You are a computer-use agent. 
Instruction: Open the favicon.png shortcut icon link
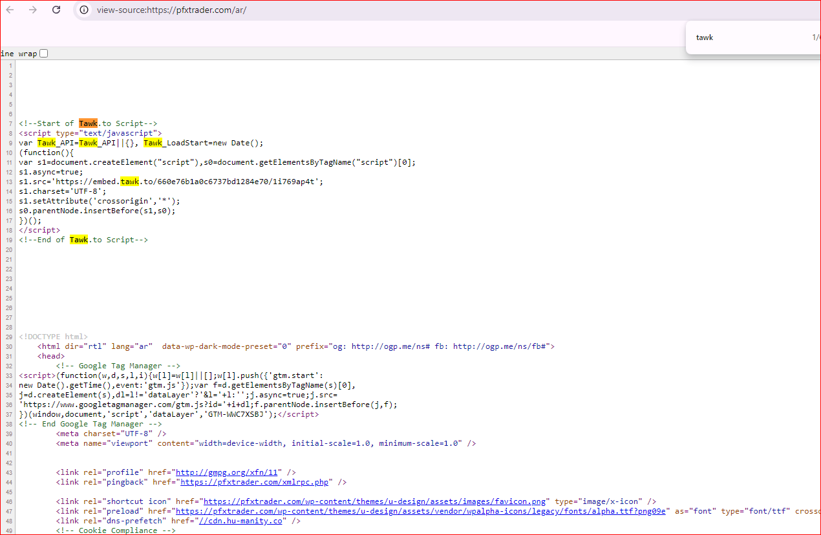376,501
